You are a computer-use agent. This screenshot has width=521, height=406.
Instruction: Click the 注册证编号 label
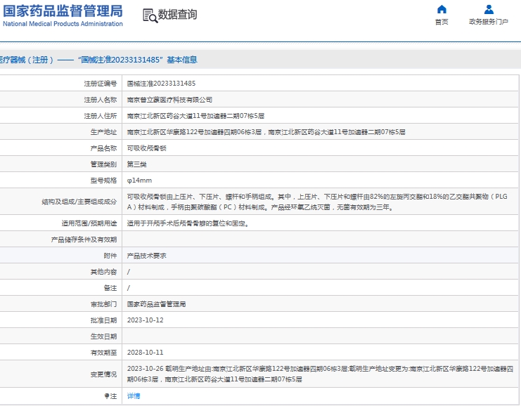[101, 84]
